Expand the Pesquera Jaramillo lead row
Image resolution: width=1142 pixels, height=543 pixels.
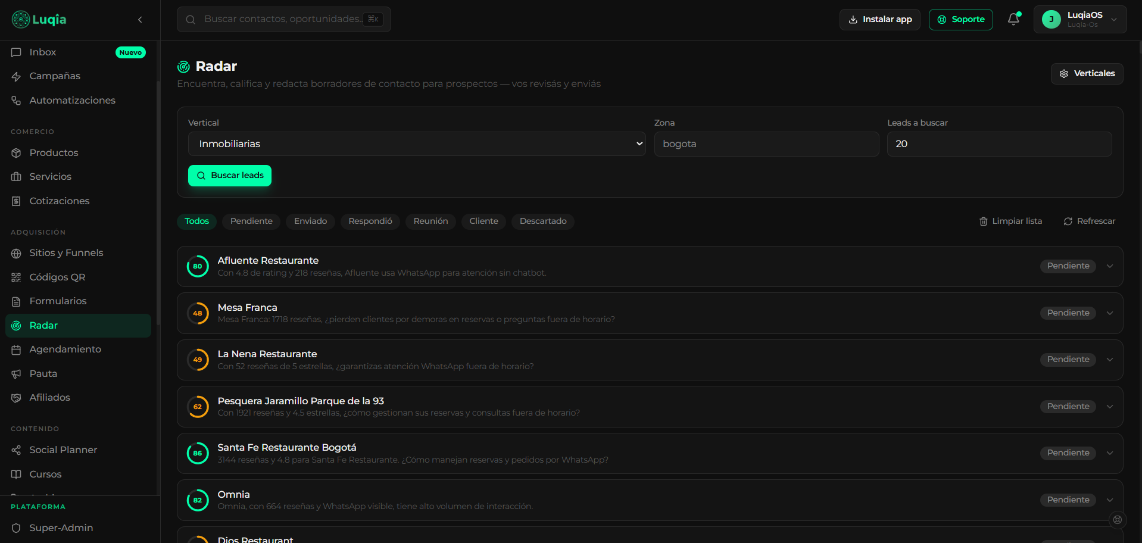1110,407
